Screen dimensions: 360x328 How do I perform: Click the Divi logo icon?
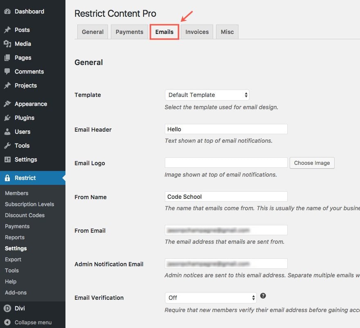click(7, 308)
